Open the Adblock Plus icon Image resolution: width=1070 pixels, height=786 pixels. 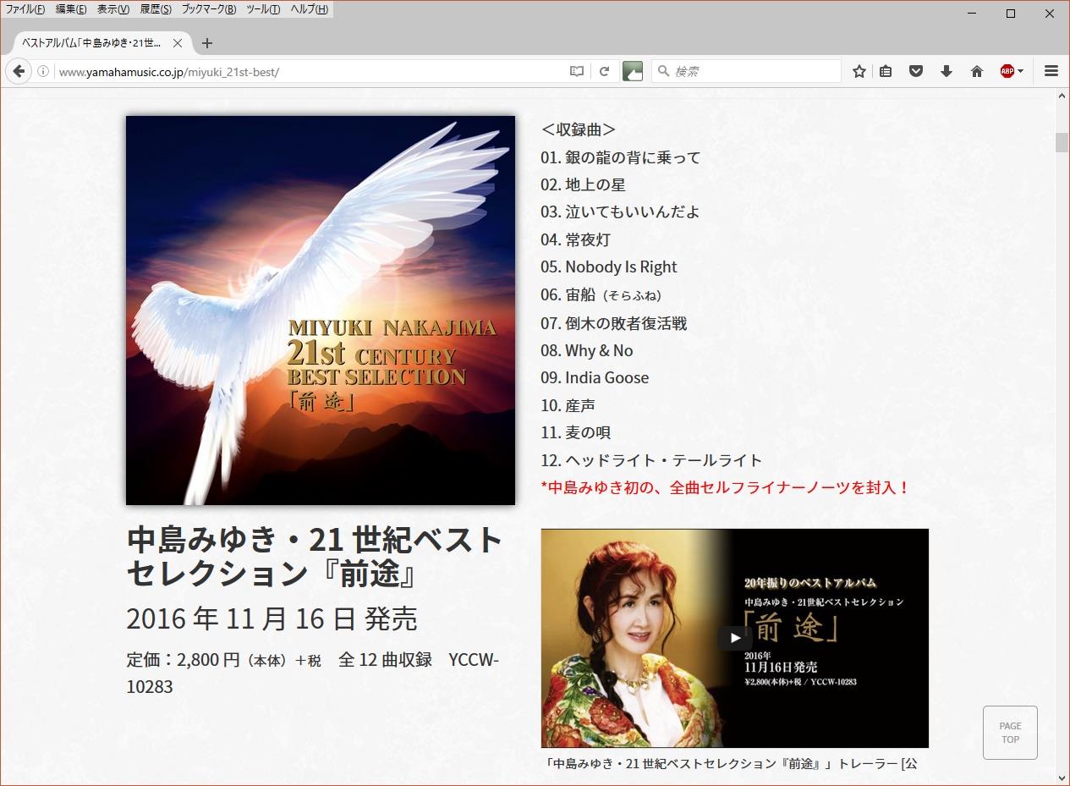point(1007,72)
